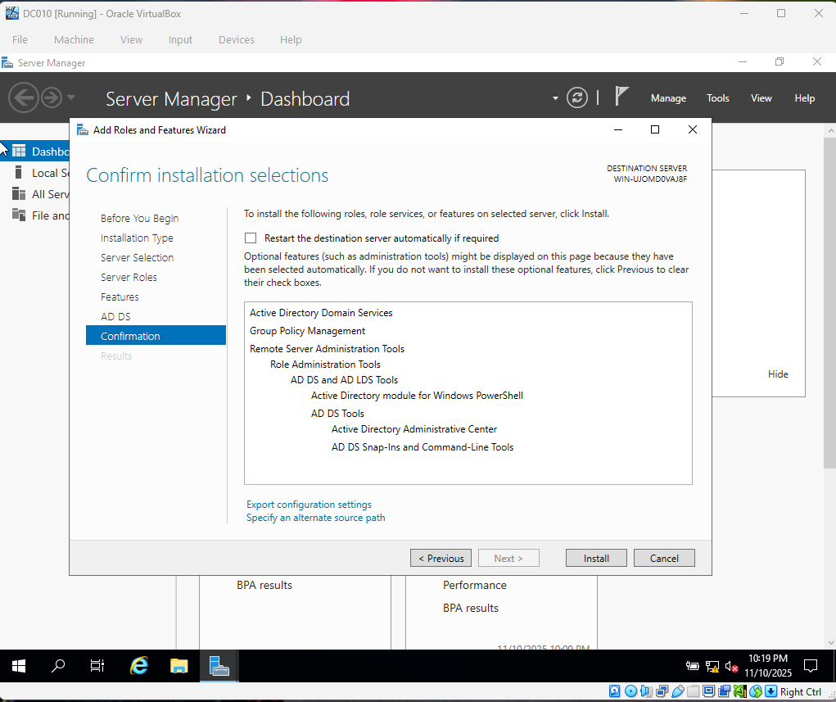Viewport: 836px width, 702px height.
Task: Click the Export configuration settings link
Action: [x=309, y=504]
